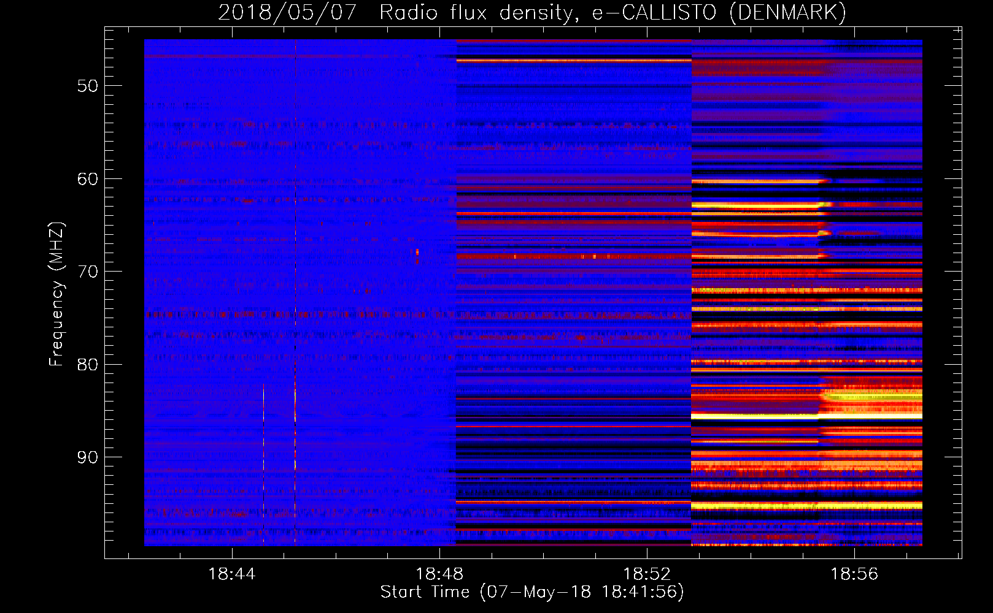Click the 18:56 time tick label
The height and width of the screenshot is (613, 993).
(x=854, y=574)
